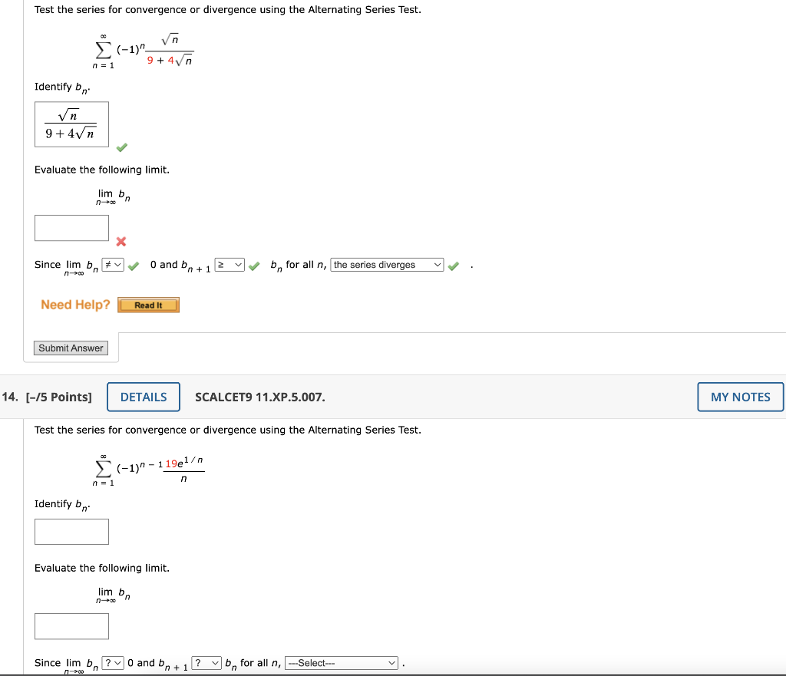Expand the '---Select---' conclusion dropdown

coord(342,663)
